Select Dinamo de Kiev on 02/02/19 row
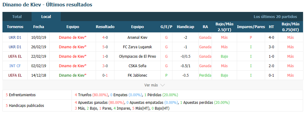The width and height of the screenshot is (304, 113). tap(73, 66)
